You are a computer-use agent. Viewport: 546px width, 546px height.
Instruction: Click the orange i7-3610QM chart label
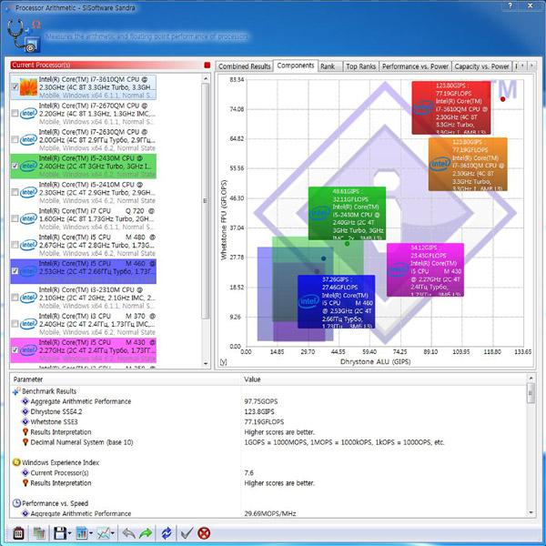tap(468, 164)
